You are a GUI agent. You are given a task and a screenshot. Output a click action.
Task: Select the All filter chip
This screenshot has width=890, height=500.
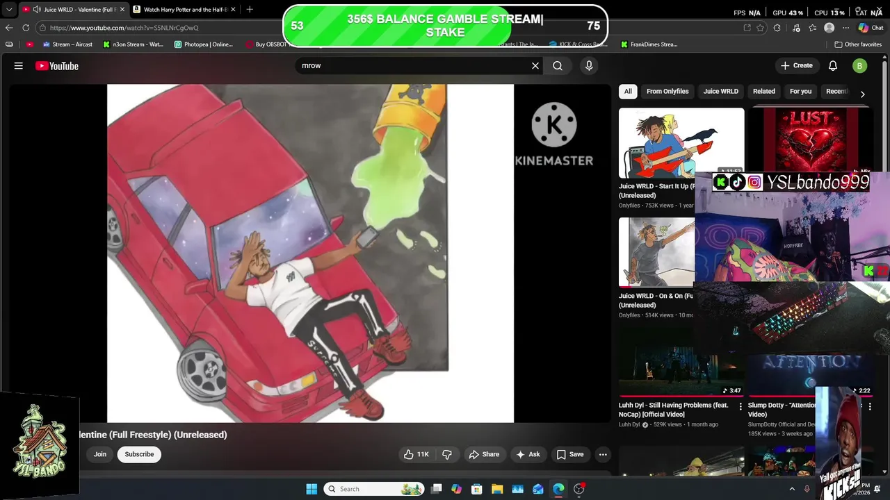point(628,91)
